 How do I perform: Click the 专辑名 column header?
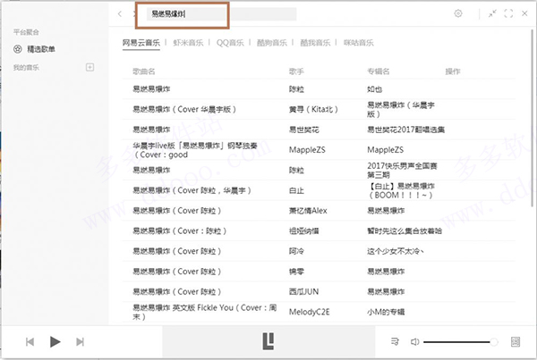point(379,71)
